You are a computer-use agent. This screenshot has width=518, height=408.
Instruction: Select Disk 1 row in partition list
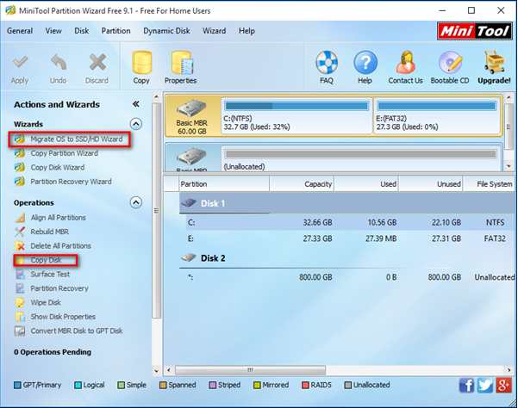346,203
